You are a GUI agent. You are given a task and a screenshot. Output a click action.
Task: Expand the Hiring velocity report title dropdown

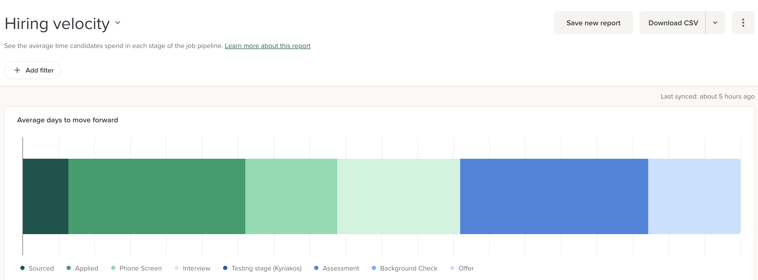118,23
